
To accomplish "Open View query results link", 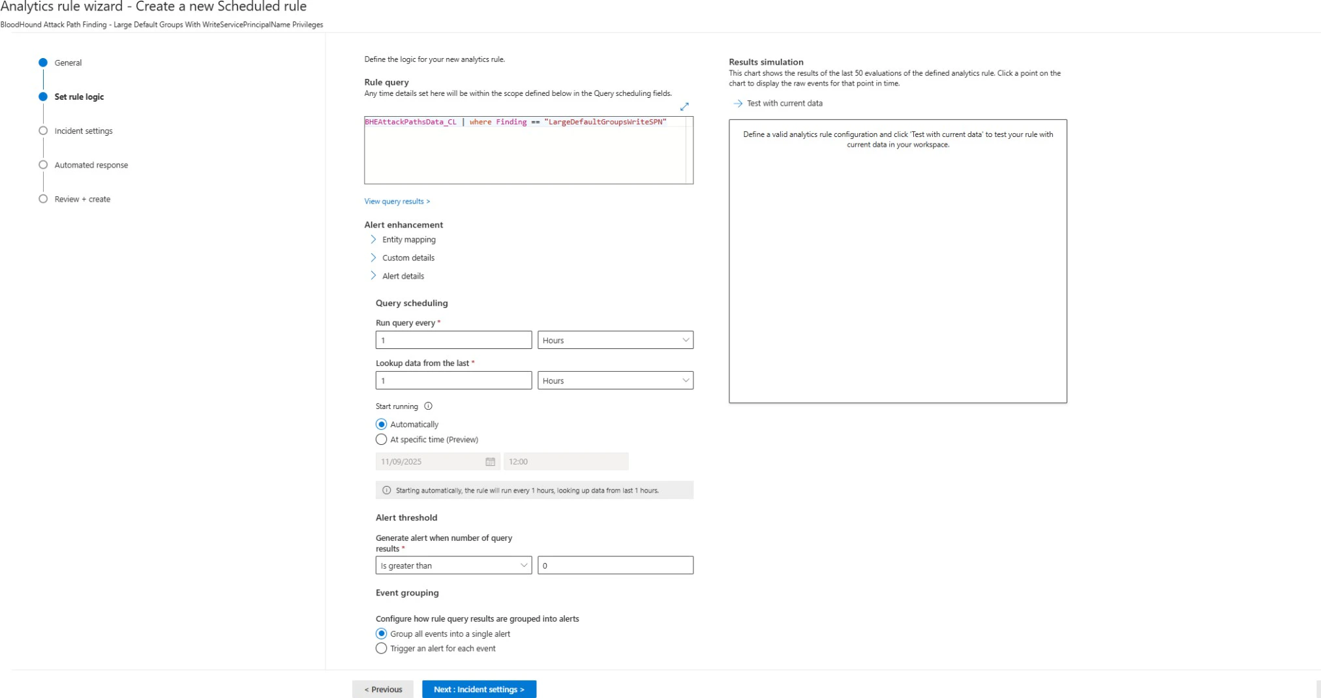I will point(397,201).
